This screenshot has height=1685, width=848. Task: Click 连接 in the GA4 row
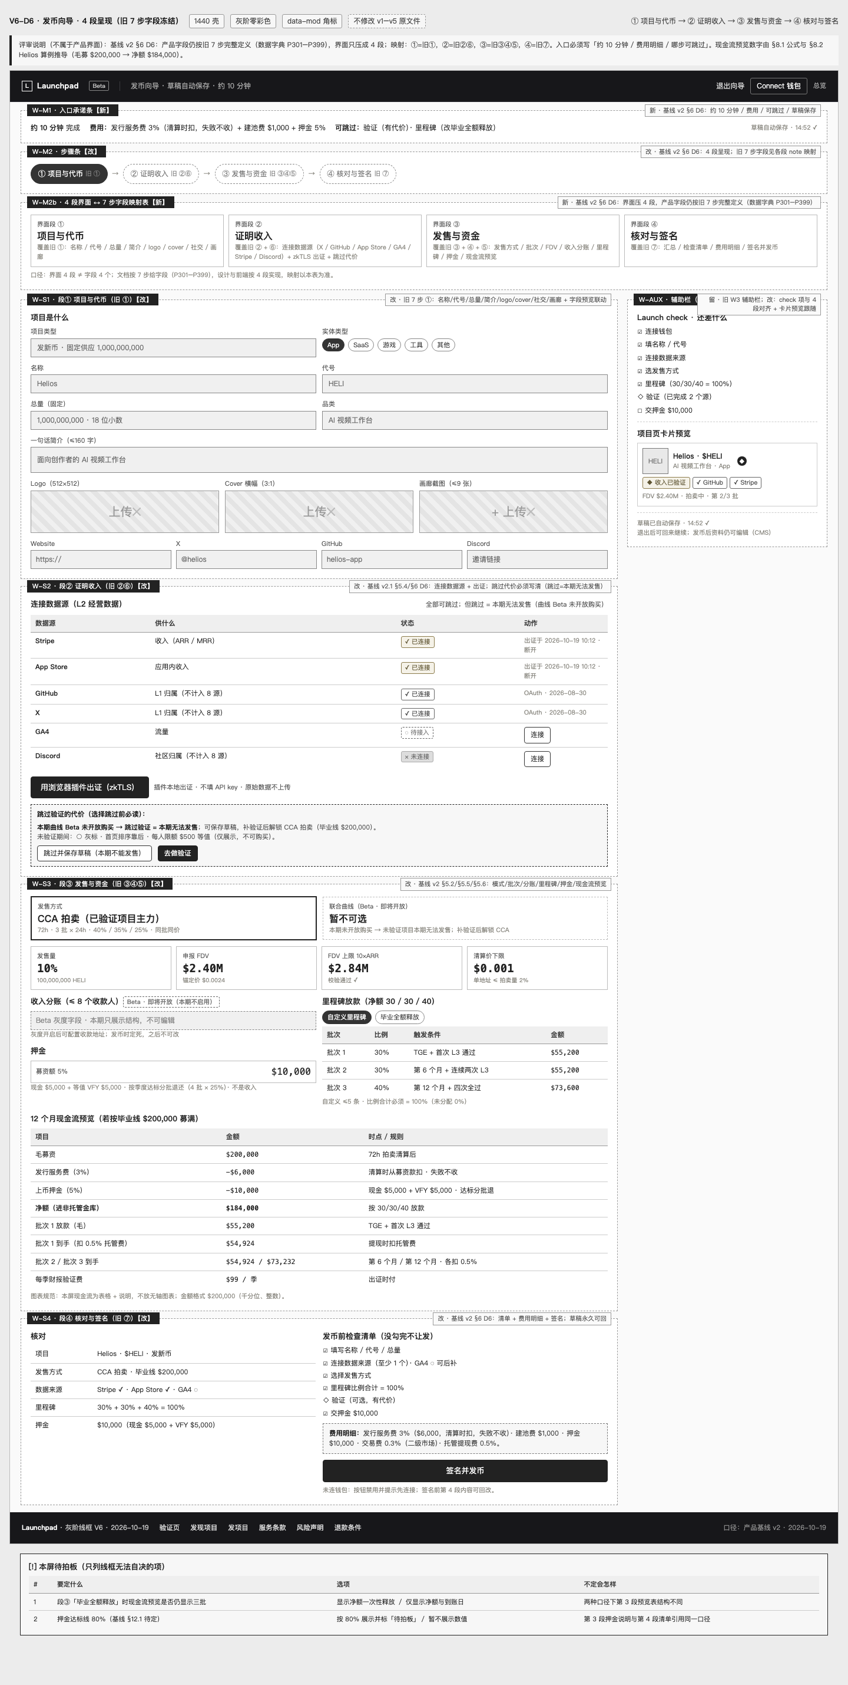click(x=537, y=735)
